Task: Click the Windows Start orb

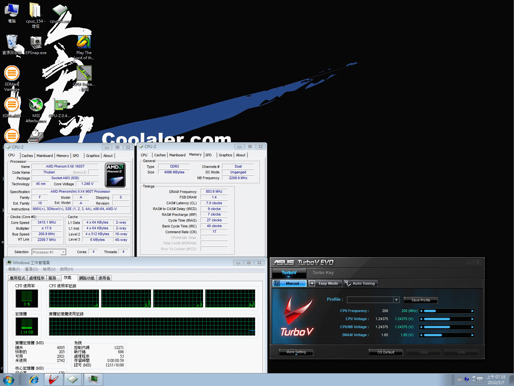Action: click(x=9, y=380)
